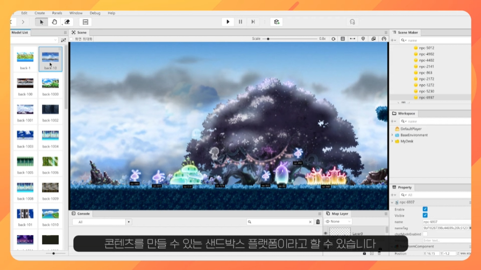Click the overlapping layers icon in Scene toolbar
The image size is (481, 270).
pyautogui.click(x=373, y=39)
